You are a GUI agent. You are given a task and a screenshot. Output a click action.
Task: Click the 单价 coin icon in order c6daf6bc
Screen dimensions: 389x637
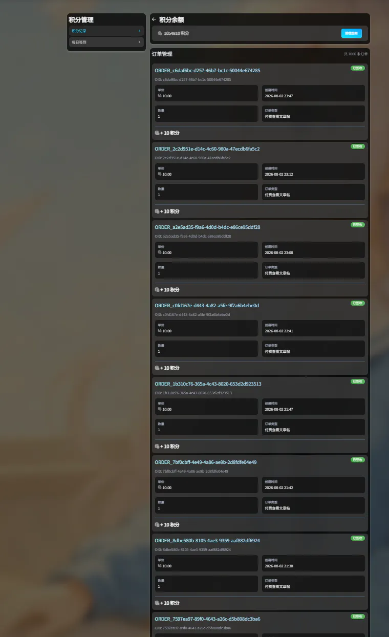click(160, 96)
